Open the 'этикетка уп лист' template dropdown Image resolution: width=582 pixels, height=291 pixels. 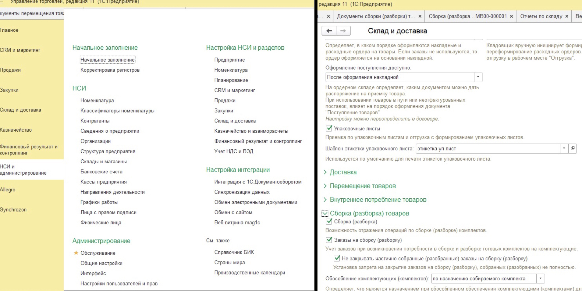click(564, 148)
